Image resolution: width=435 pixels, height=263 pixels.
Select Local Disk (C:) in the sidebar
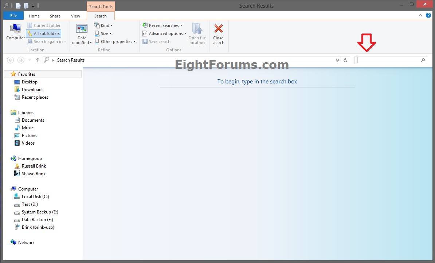pos(35,196)
